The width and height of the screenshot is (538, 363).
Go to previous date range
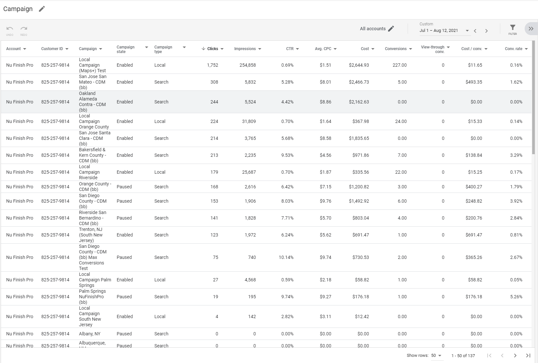475,31
